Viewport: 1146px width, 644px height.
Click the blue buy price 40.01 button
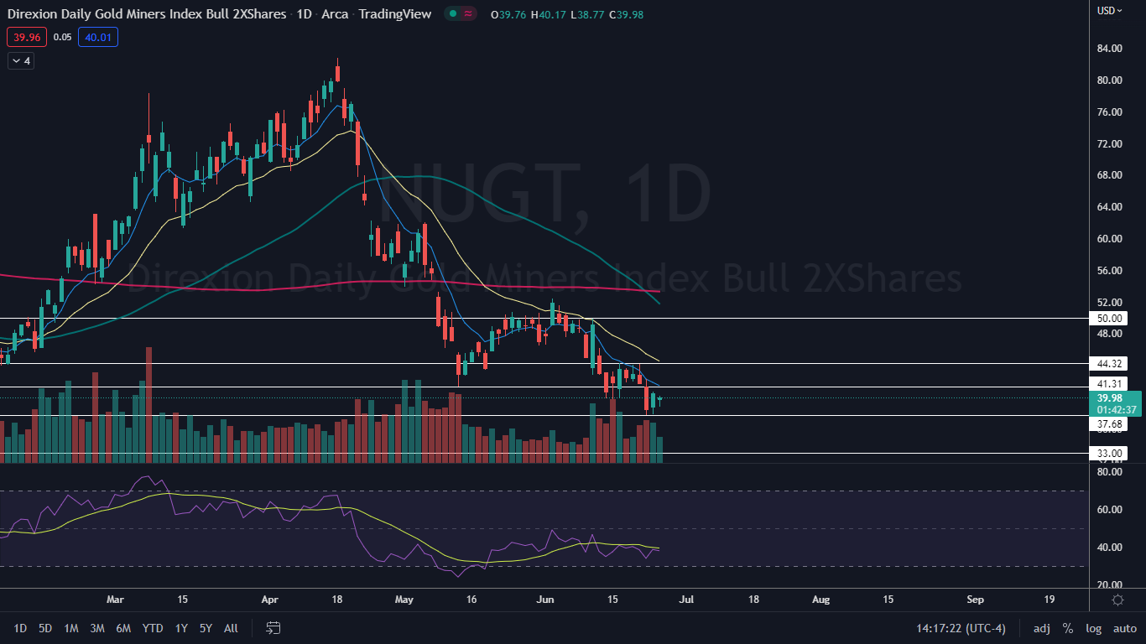pos(98,37)
